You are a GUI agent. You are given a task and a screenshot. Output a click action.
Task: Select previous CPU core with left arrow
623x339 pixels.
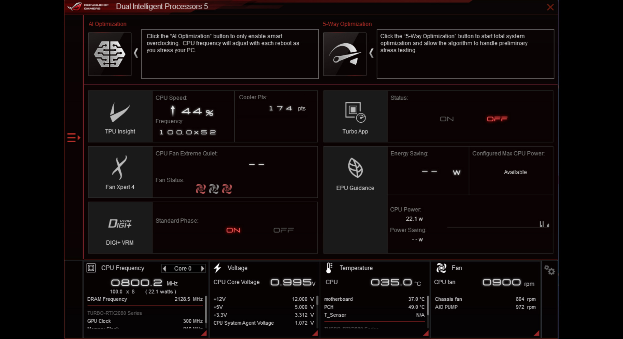(x=164, y=268)
